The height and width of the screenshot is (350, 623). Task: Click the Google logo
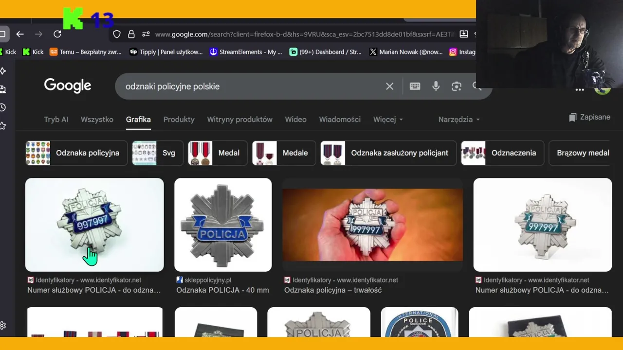[68, 86]
